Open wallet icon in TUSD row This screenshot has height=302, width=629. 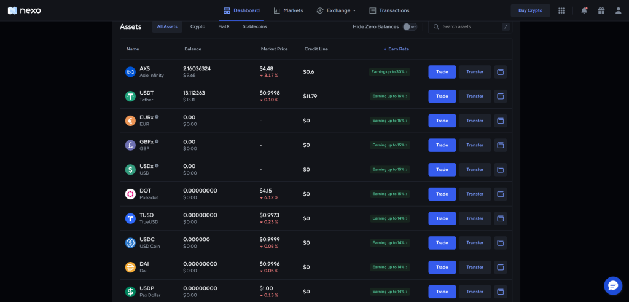(500, 218)
